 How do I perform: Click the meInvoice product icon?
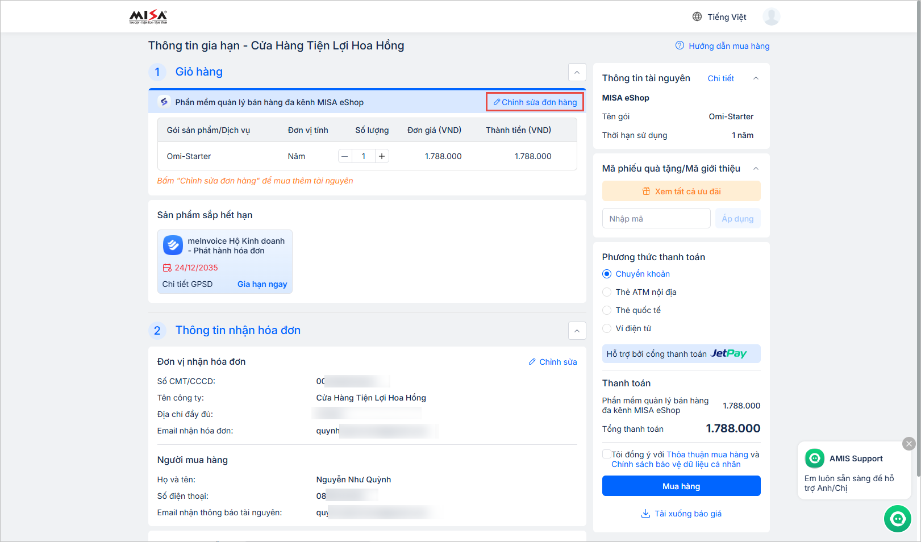(x=173, y=245)
